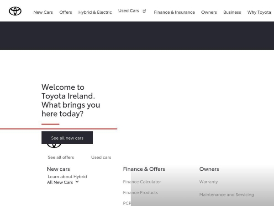Image resolution: width=274 pixels, height=206 pixels.
Task: Click the See all new cars button
Action: pyautogui.click(x=67, y=138)
